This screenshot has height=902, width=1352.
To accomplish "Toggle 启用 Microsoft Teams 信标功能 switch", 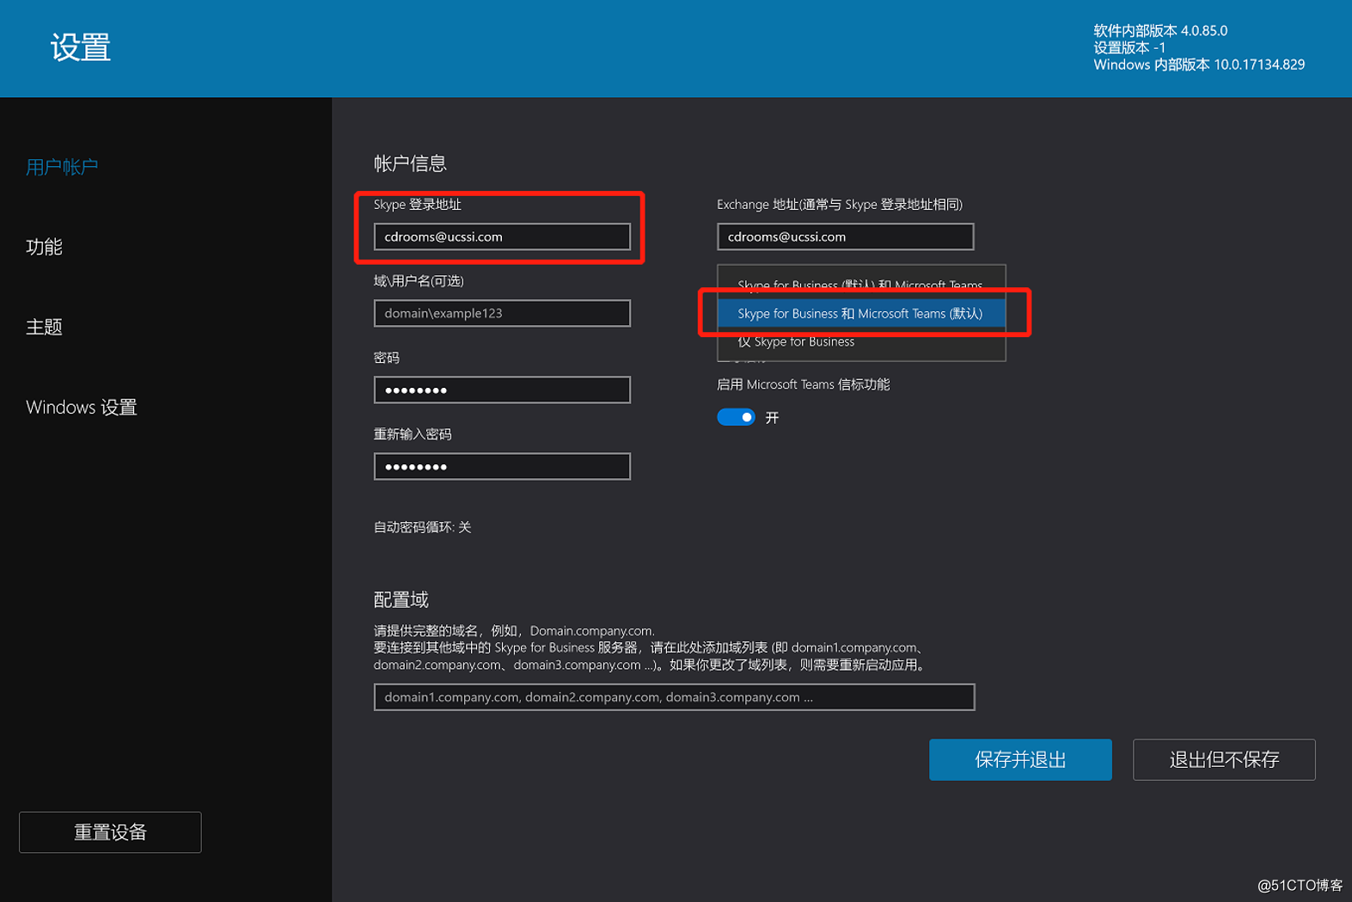I will point(736,417).
